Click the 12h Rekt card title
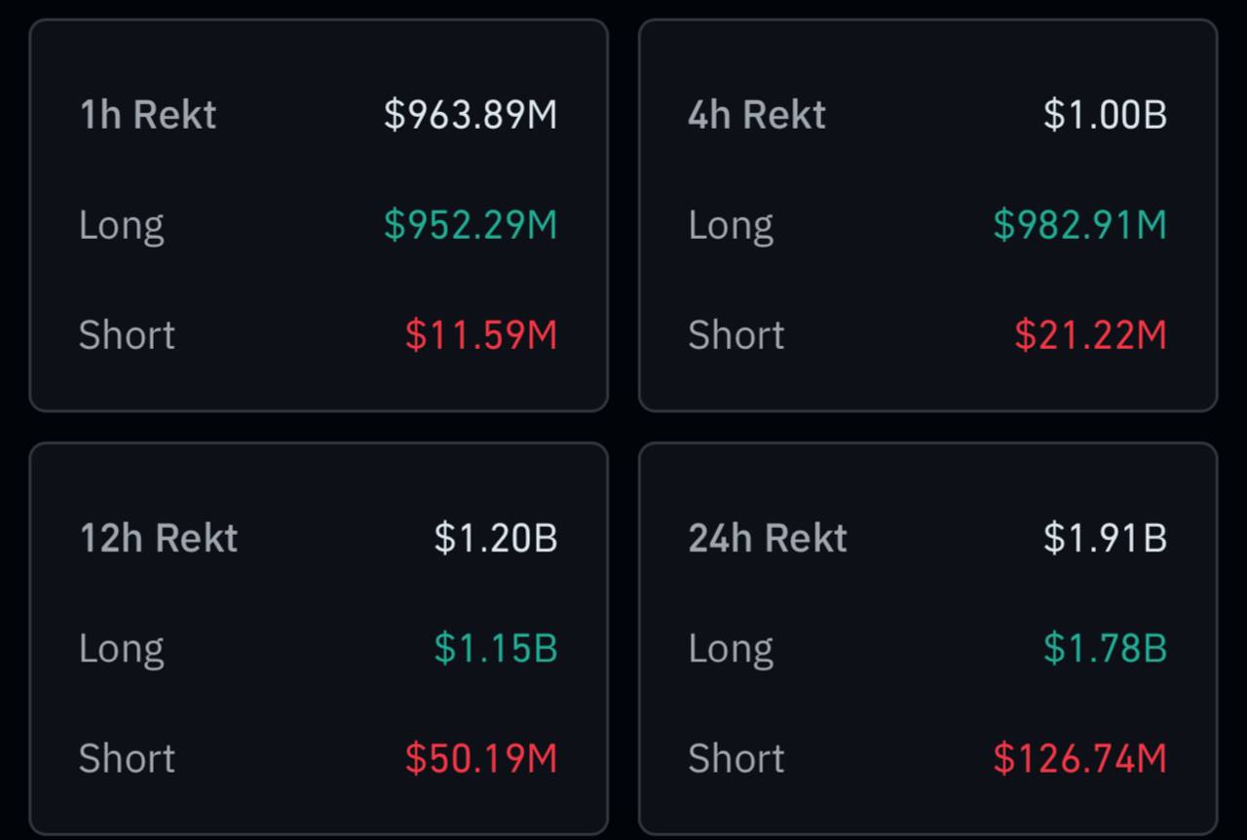Viewport: 1247px width, 840px height. [158, 538]
